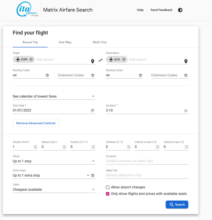This screenshot has width=212, height=220.
Task: Show help for the Duration field
Action: click(186, 111)
